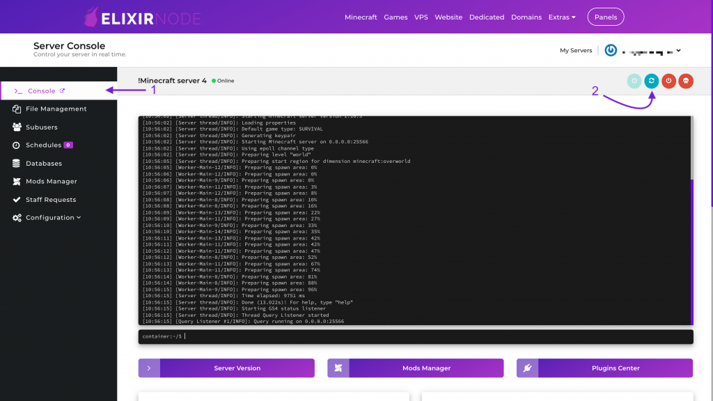The width and height of the screenshot is (713, 401).
Task: Open the Extras dropdown menu
Action: (x=562, y=17)
